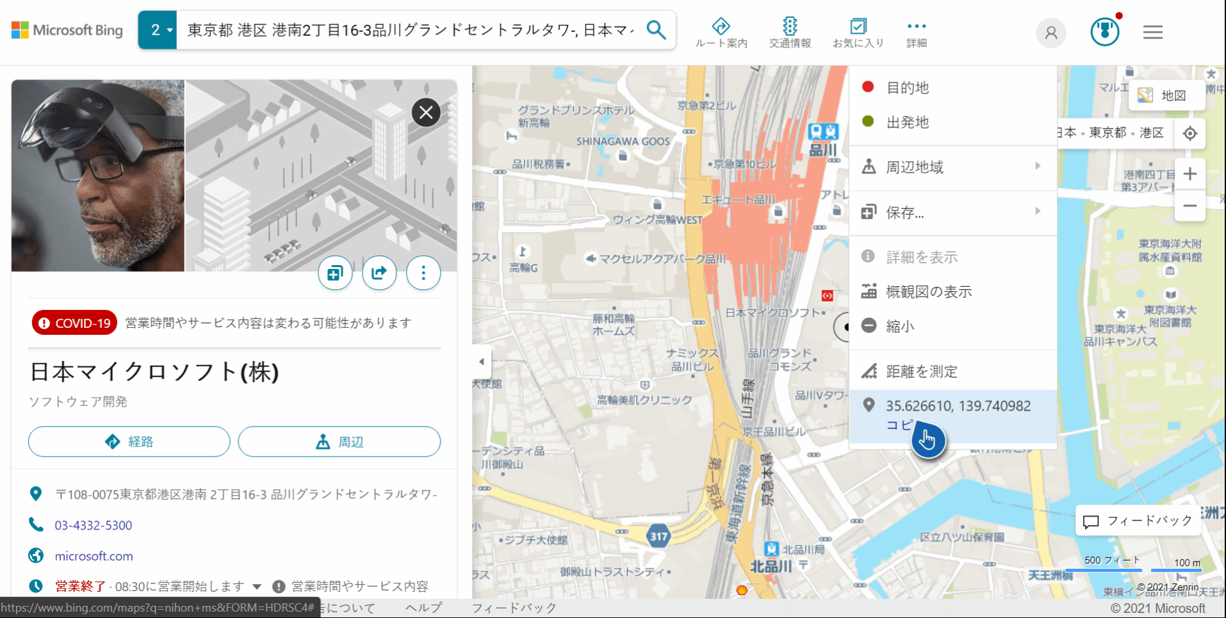Click the route 317 shield marker
This screenshot has height=618, width=1226.
click(659, 536)
